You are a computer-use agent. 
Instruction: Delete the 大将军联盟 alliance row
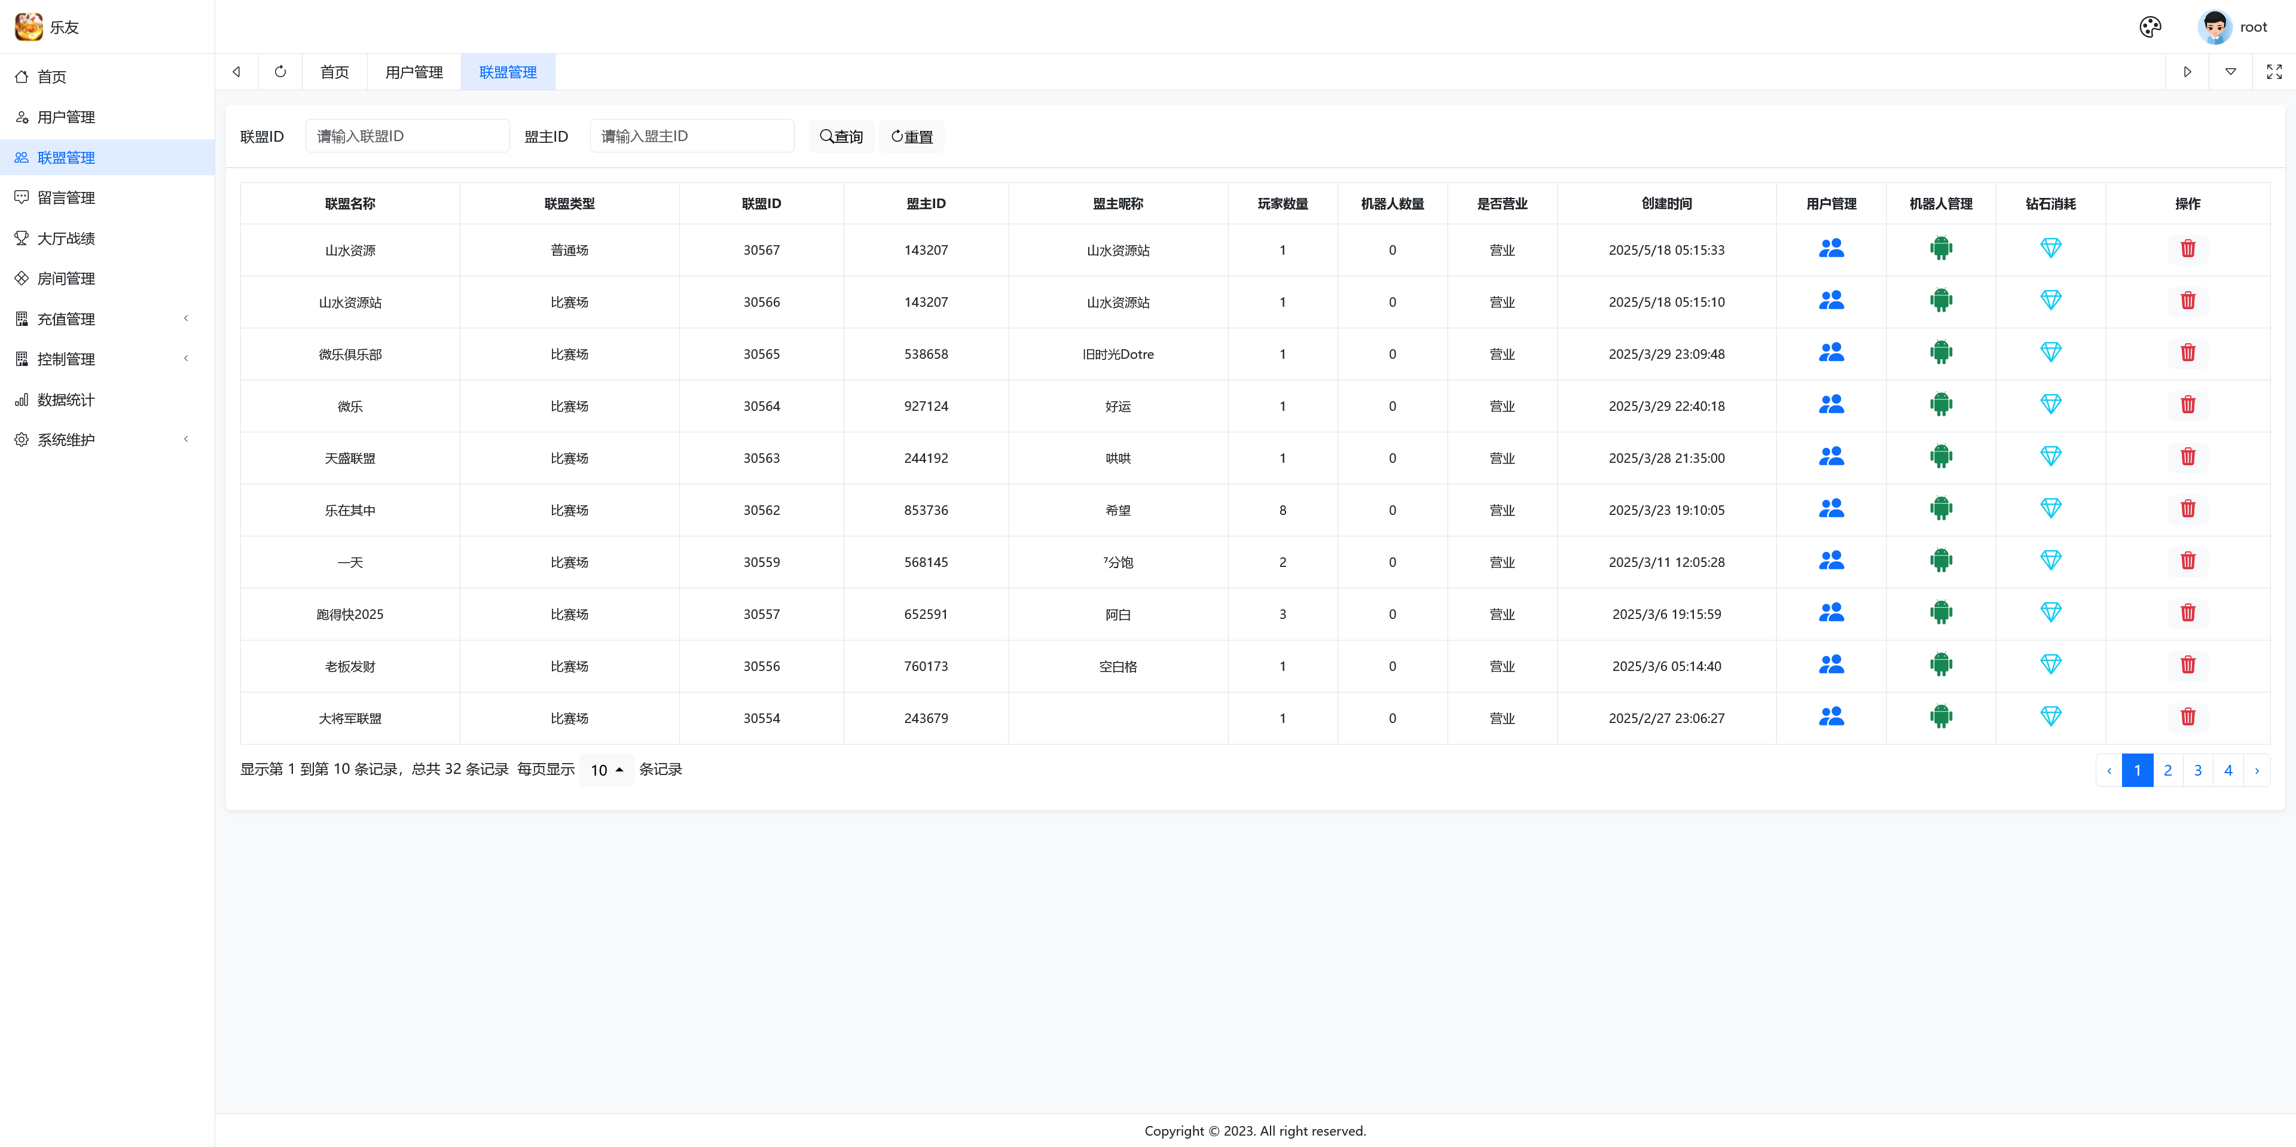pos(2187,716)
